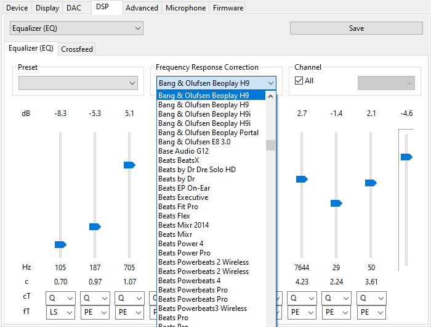431x327 pixels.
Task: Toggle the All channel checkbox
Action: point(299,81)
